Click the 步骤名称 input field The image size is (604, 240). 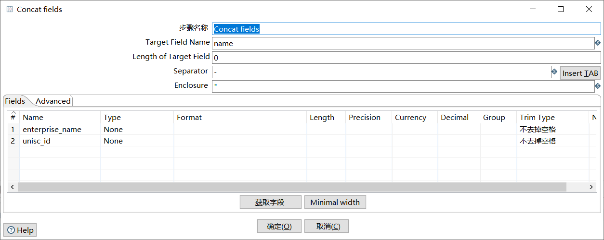(406, 29)
